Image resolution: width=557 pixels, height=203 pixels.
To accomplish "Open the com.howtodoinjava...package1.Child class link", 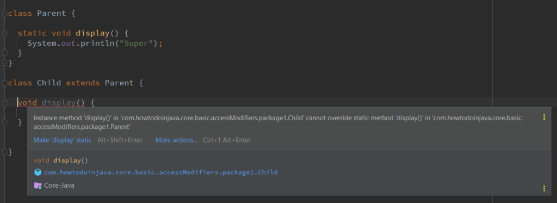I will click(x=160, y=173).
